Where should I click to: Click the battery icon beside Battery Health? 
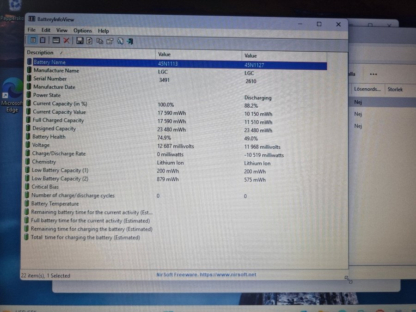pyautogui.click(x=28, y=136)
